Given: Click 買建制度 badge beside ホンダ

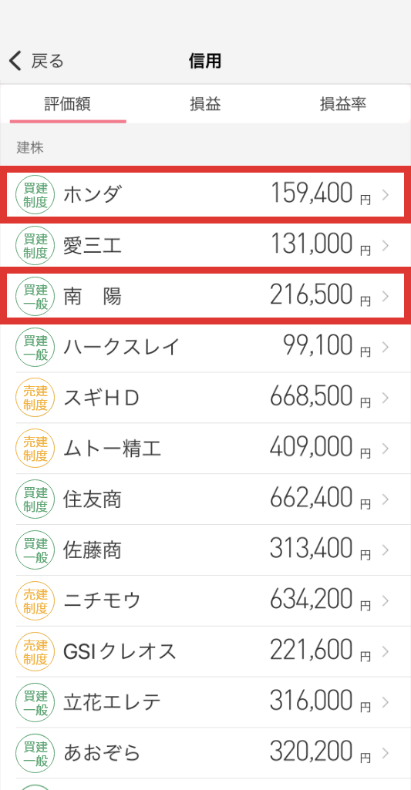Looking at the screenshot, I should click(x=35, y=195).
